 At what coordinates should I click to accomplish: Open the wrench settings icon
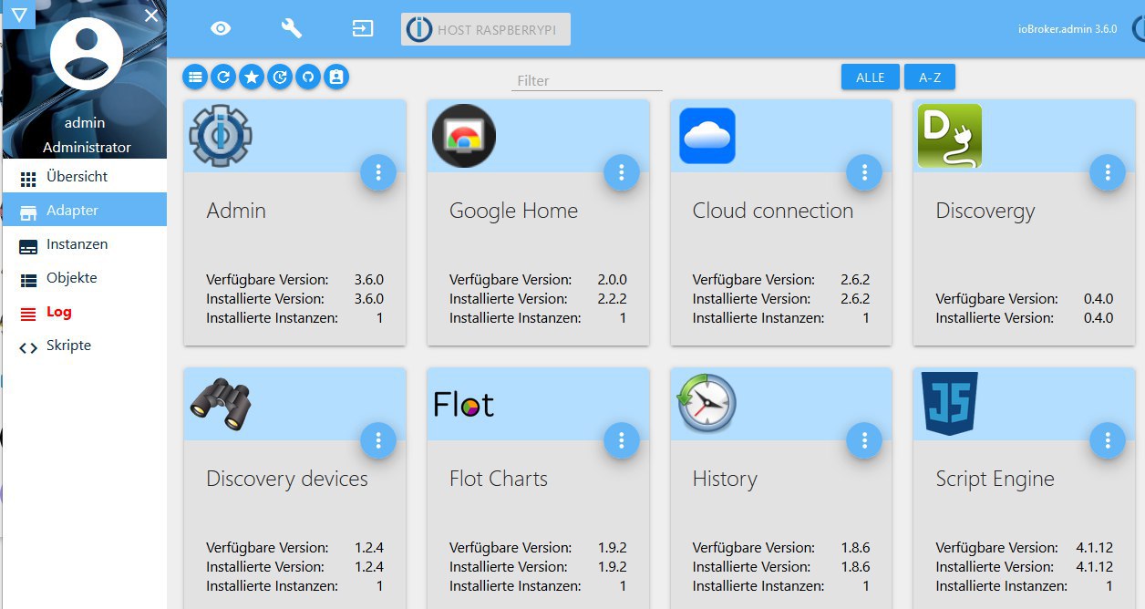point(292,28)
